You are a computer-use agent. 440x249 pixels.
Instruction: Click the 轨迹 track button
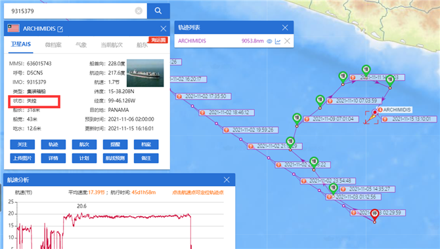tap(53, 145)
